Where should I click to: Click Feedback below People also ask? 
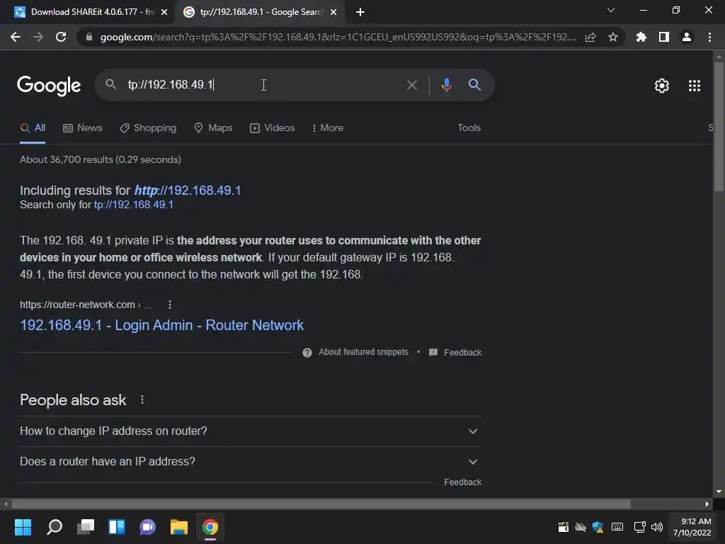463,482
